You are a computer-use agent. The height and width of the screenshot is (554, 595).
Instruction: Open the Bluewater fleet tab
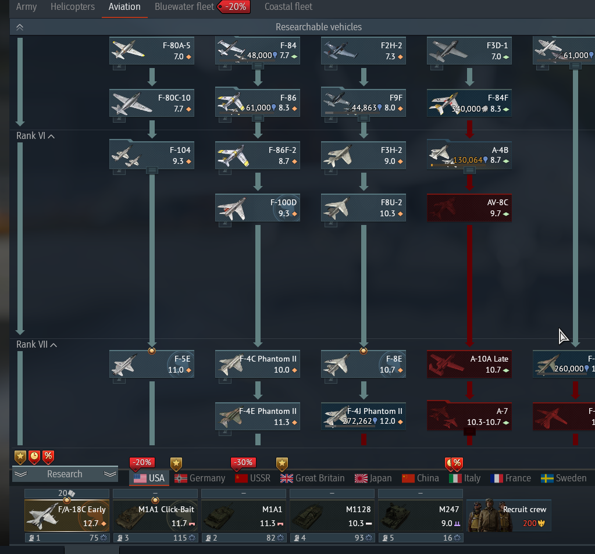click(184, 7)
